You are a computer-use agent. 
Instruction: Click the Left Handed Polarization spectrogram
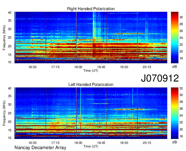pos(91,113)
